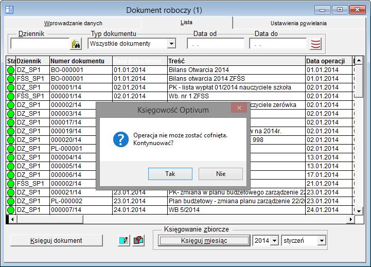Confirm with the Tak button
The width and height of the screenshot is (371, 267).
tap(170, 174)
